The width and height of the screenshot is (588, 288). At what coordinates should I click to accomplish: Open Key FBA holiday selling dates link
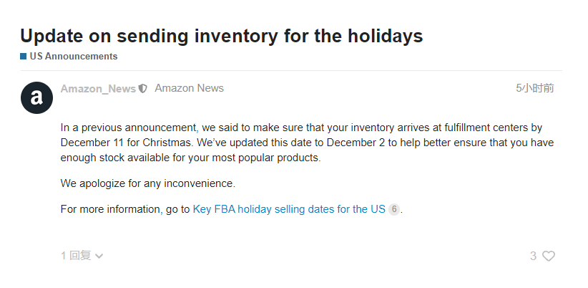289,210
